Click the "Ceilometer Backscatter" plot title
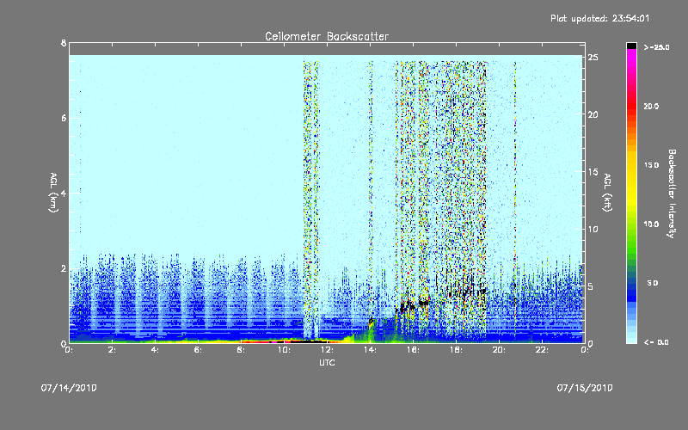The width and height of the screenshot is (688, 430). pyautogui.click(x=327, y=36)
